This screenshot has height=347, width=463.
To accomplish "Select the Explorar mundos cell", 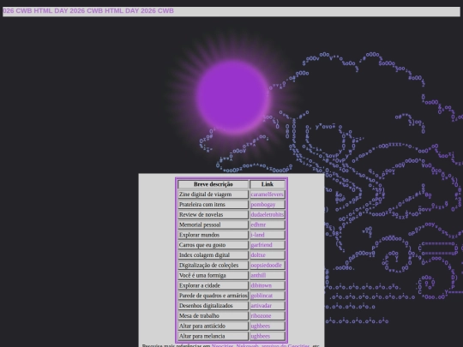I will (213, 235).
